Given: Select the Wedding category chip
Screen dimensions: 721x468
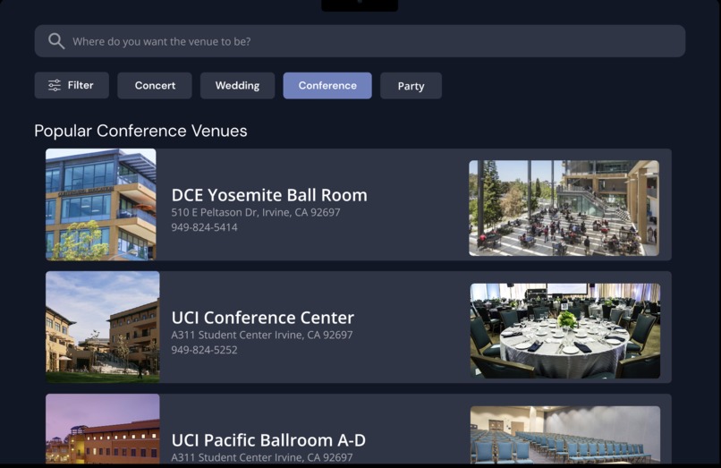Looking at the screenshot, I should coord(237,86).
